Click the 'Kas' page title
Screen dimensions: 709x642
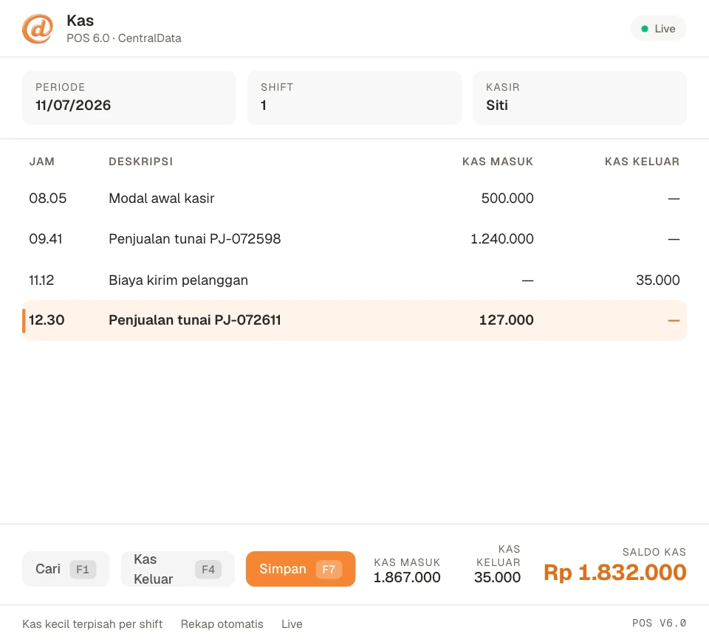[x=80, y=21]
